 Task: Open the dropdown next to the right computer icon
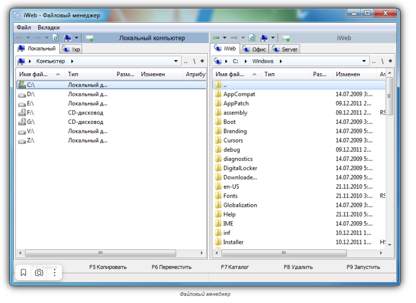(273, 38)
